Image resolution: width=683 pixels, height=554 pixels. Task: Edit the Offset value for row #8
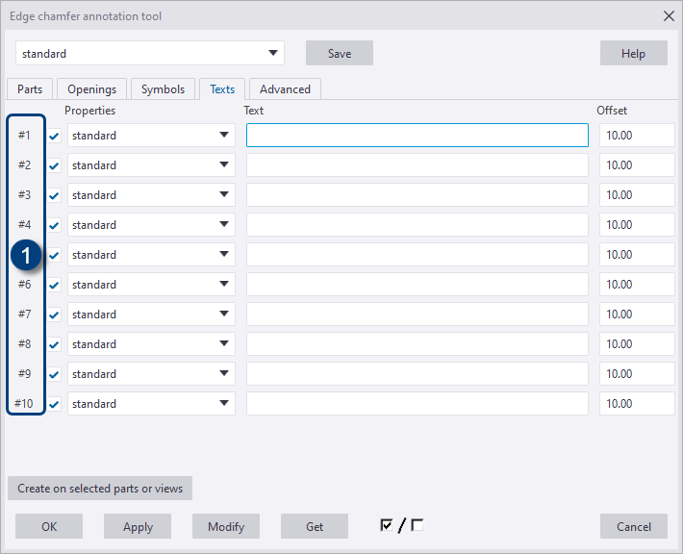click(637, 344)
